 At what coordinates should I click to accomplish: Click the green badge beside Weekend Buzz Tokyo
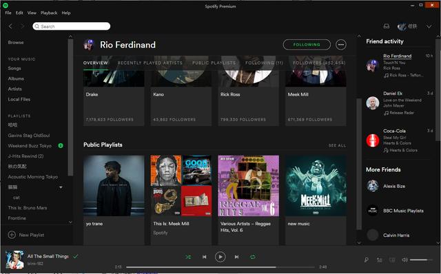click(x=61, y=145)
